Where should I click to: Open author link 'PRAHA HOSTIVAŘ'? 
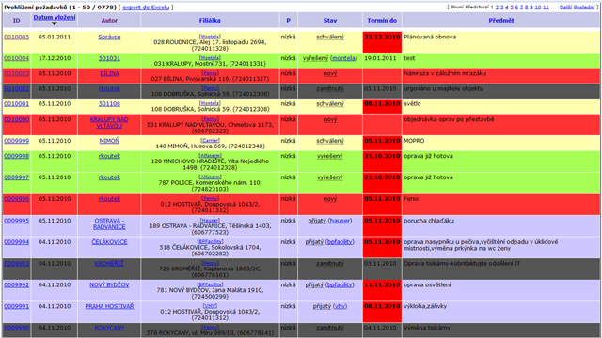tap(109, 307)
